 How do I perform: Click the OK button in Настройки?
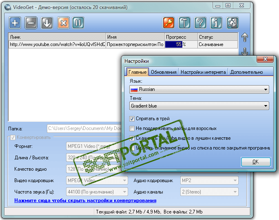[x=256, y=162]
